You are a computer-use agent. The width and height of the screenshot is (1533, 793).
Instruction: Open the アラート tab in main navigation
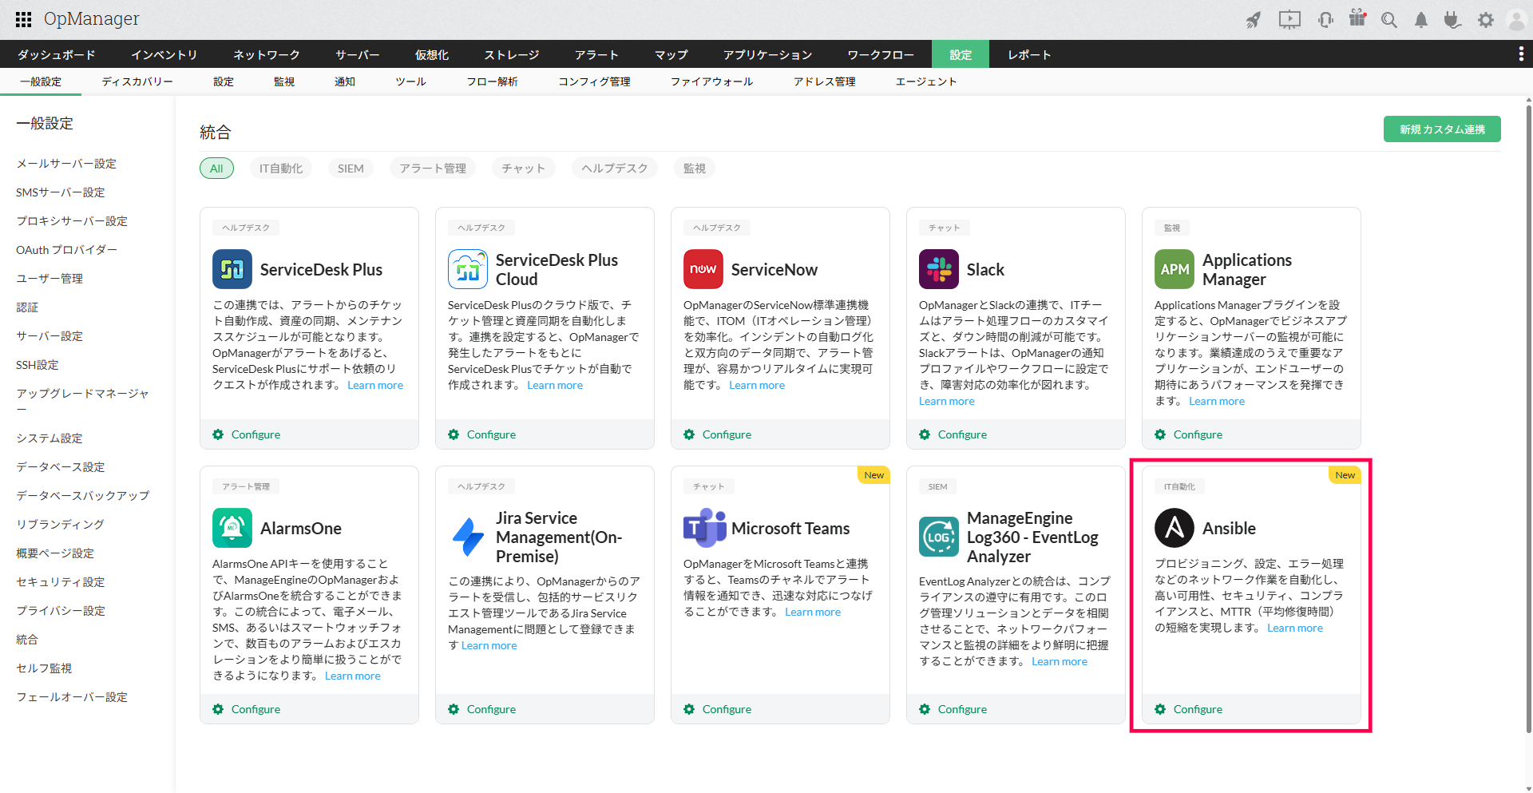tap(596, 54)
